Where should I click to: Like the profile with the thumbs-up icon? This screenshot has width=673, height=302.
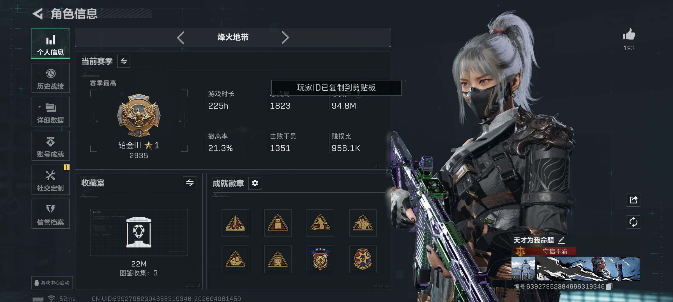tap(629, 35)
